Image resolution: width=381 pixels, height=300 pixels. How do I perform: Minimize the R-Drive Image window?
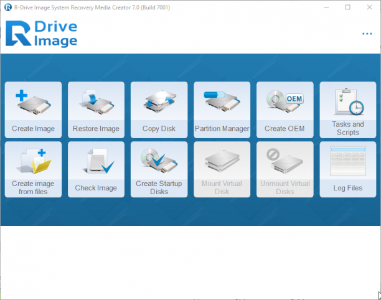(326, 7)
